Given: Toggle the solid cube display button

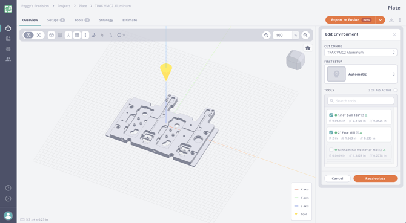Looking at the screenshot, I should (x=52, y=35).
